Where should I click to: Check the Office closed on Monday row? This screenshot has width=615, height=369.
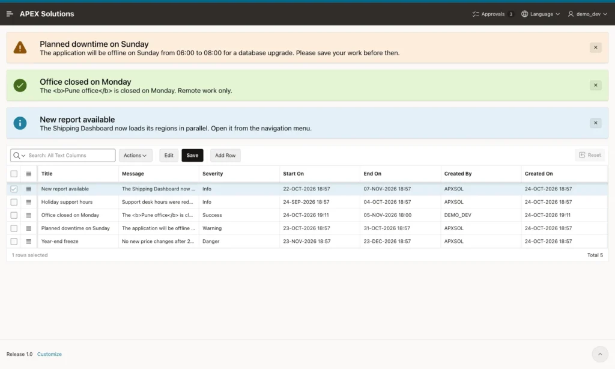[x=14, y=215]
